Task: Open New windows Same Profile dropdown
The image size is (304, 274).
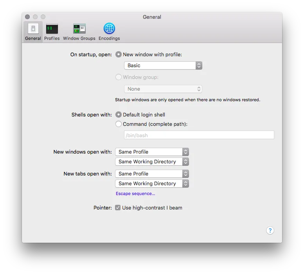Action: tap(152, 152)
